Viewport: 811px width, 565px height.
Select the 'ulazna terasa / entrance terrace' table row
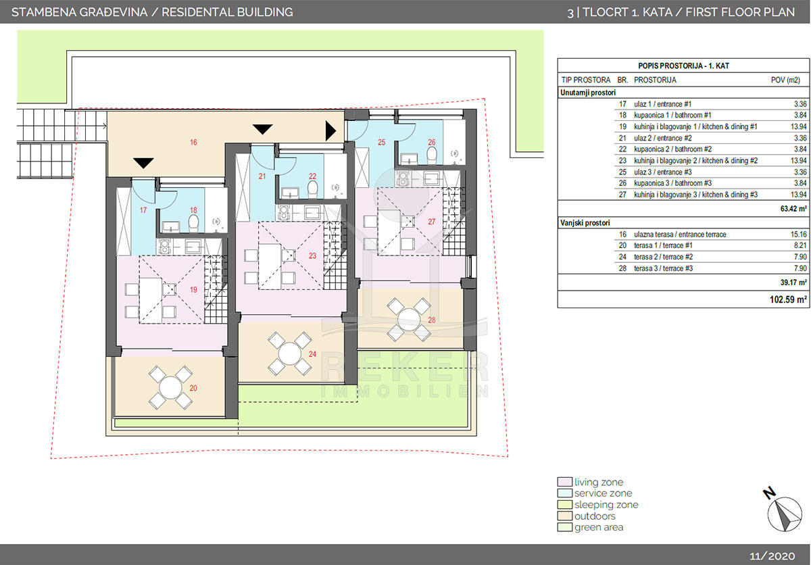(x=683, y=235)
